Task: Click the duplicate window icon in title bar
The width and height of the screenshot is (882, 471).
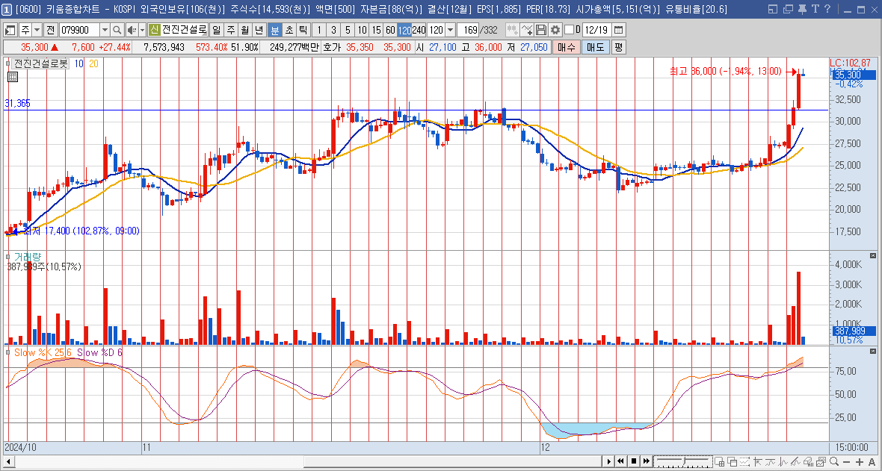Action: coord(788,9)
